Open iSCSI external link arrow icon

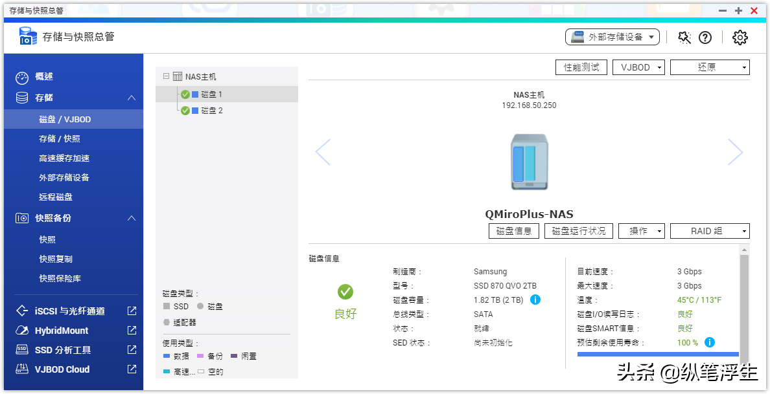[132, 311]
